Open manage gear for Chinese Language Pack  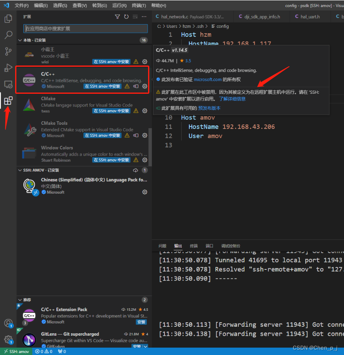(145, 192)
